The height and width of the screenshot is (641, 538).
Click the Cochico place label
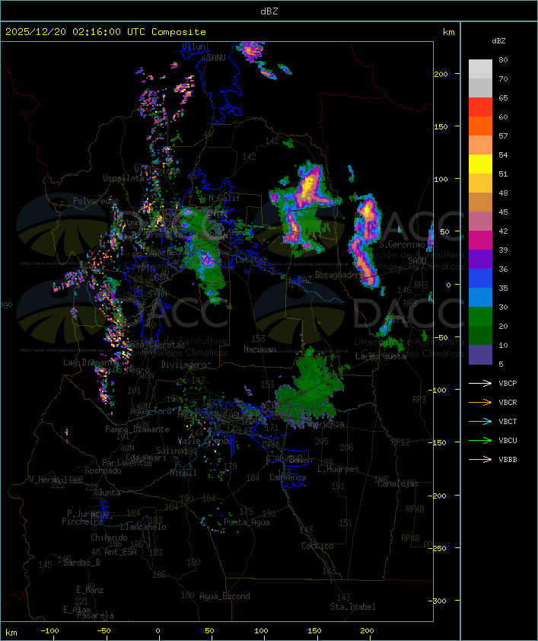click(317, 546)
